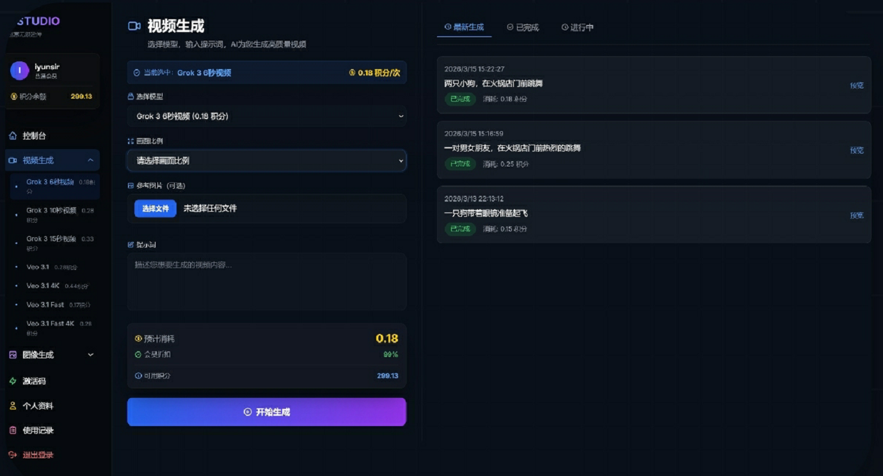Click the 已完成 badge on 一只狗带着眼镜 record

460,229
